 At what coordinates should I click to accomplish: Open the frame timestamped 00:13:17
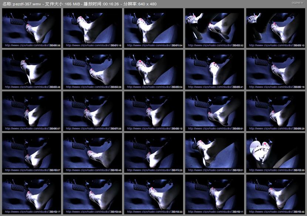[x=31, y=195]
